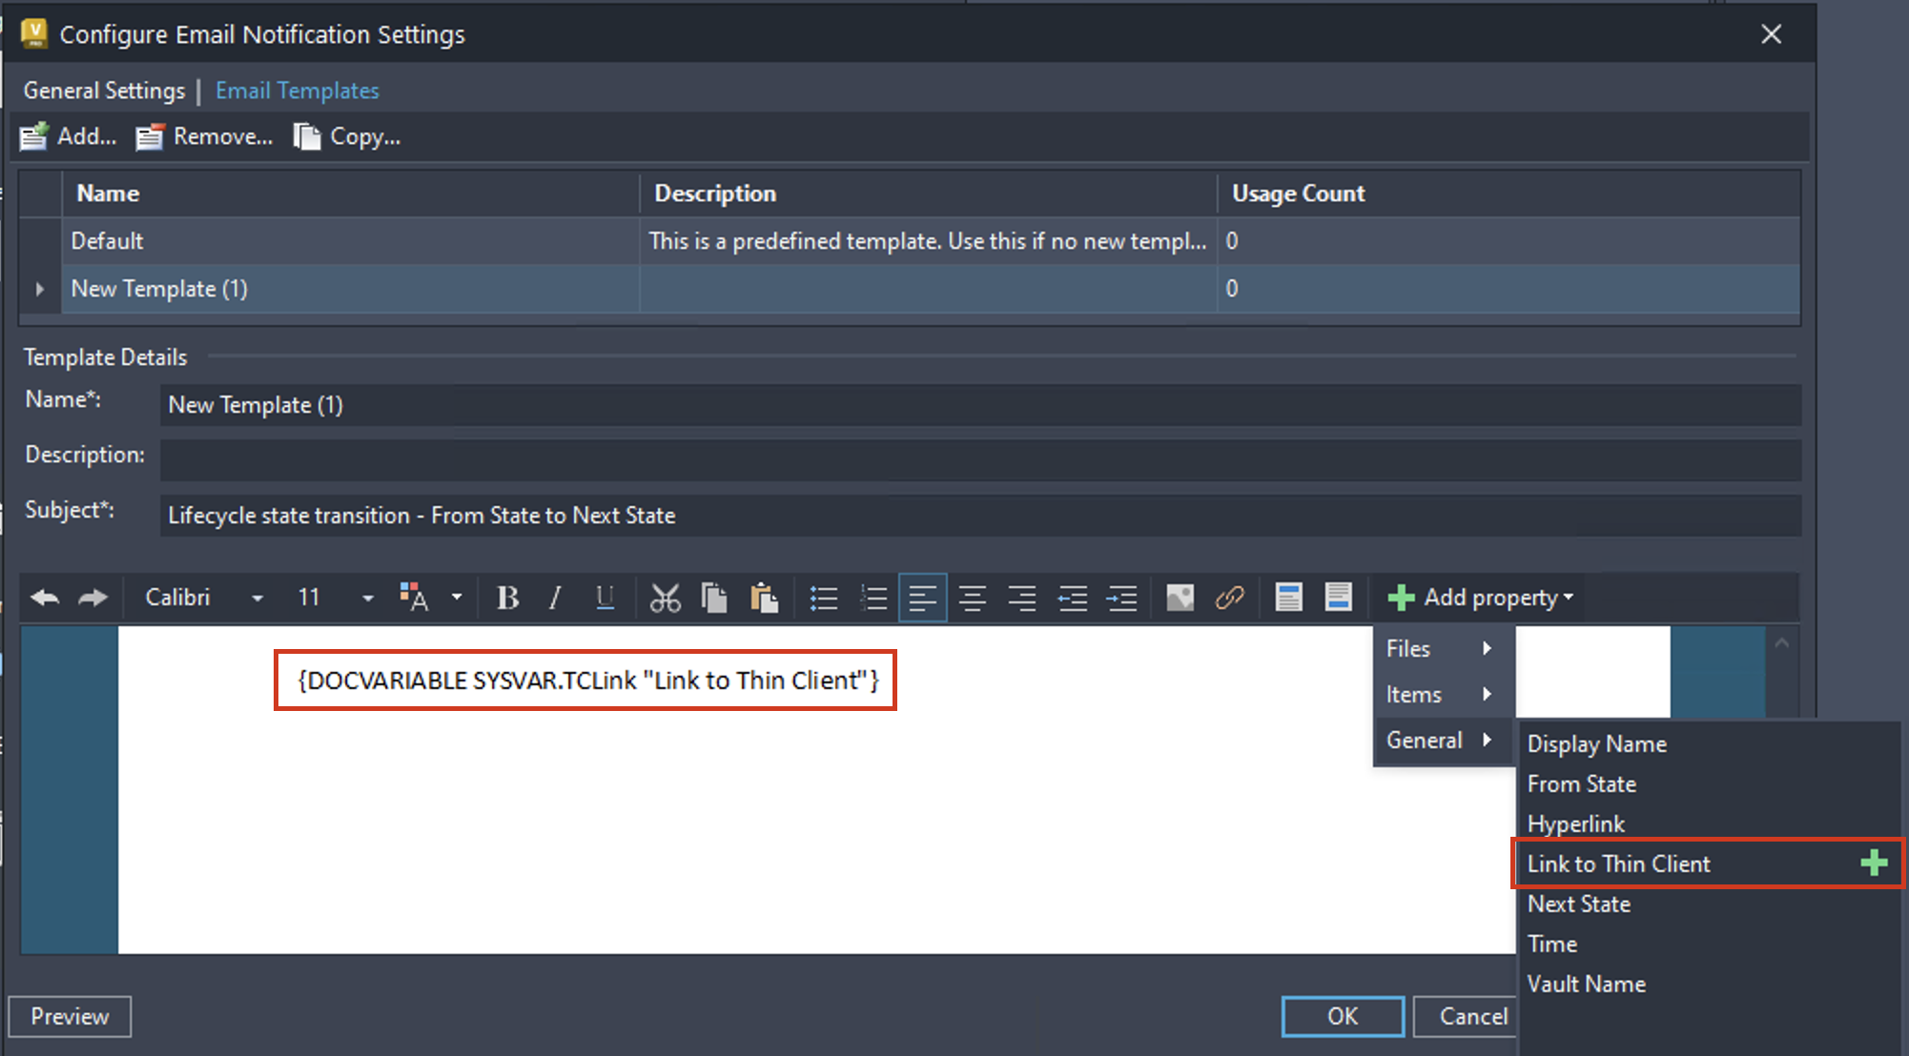Toggle bold formatting
1909x1056 pixels.
(507, 598)
